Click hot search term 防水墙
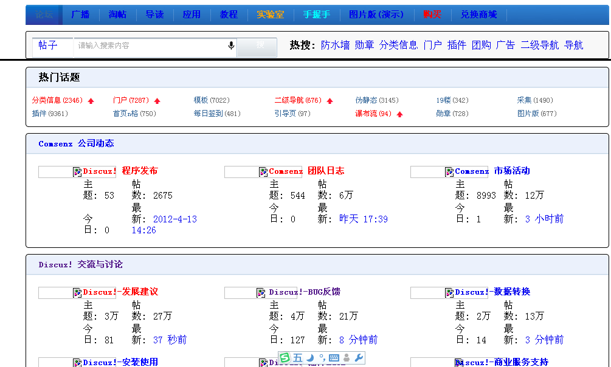The width and height of the screenshot is (611, 367). (335, 45)
